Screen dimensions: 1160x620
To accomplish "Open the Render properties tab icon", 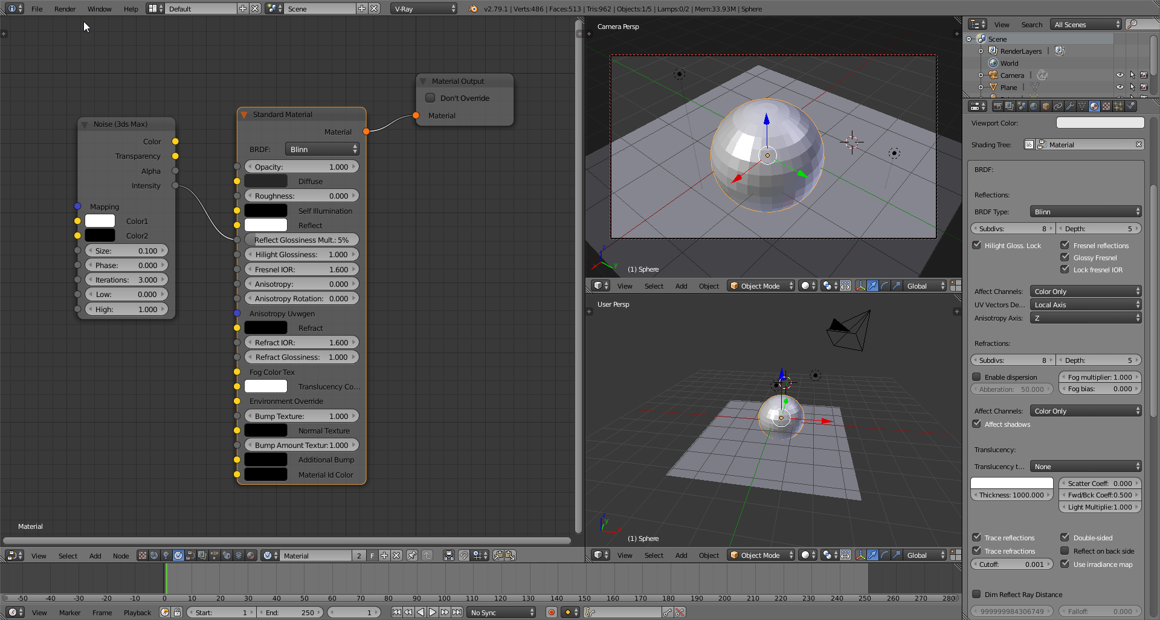I will pos(997,106).
